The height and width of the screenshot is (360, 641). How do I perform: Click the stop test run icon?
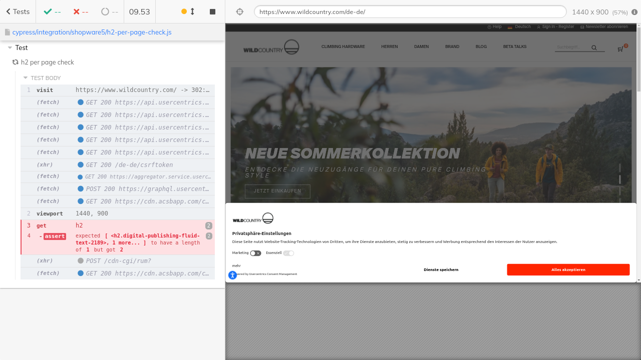click(x=212, y=11)
